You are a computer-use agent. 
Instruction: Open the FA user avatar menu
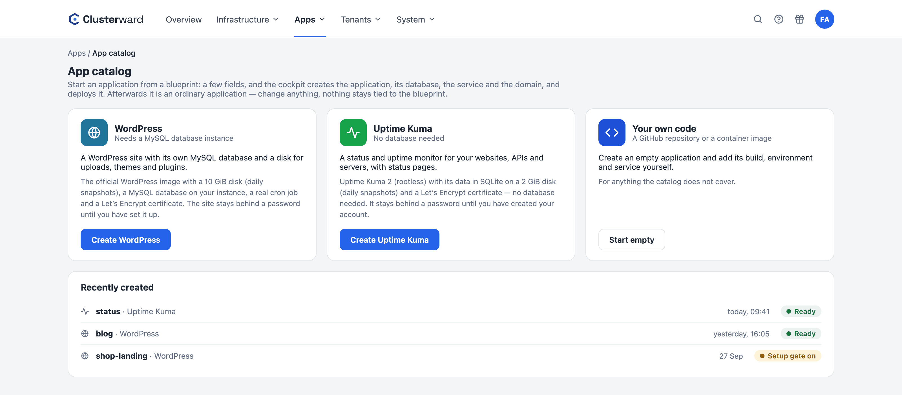click(x=824, y=19)
